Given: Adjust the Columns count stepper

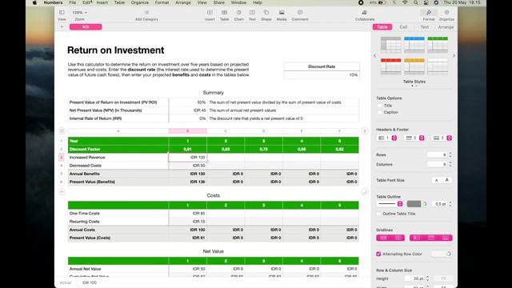Looking at the screenshot, I should pos(450,164).
